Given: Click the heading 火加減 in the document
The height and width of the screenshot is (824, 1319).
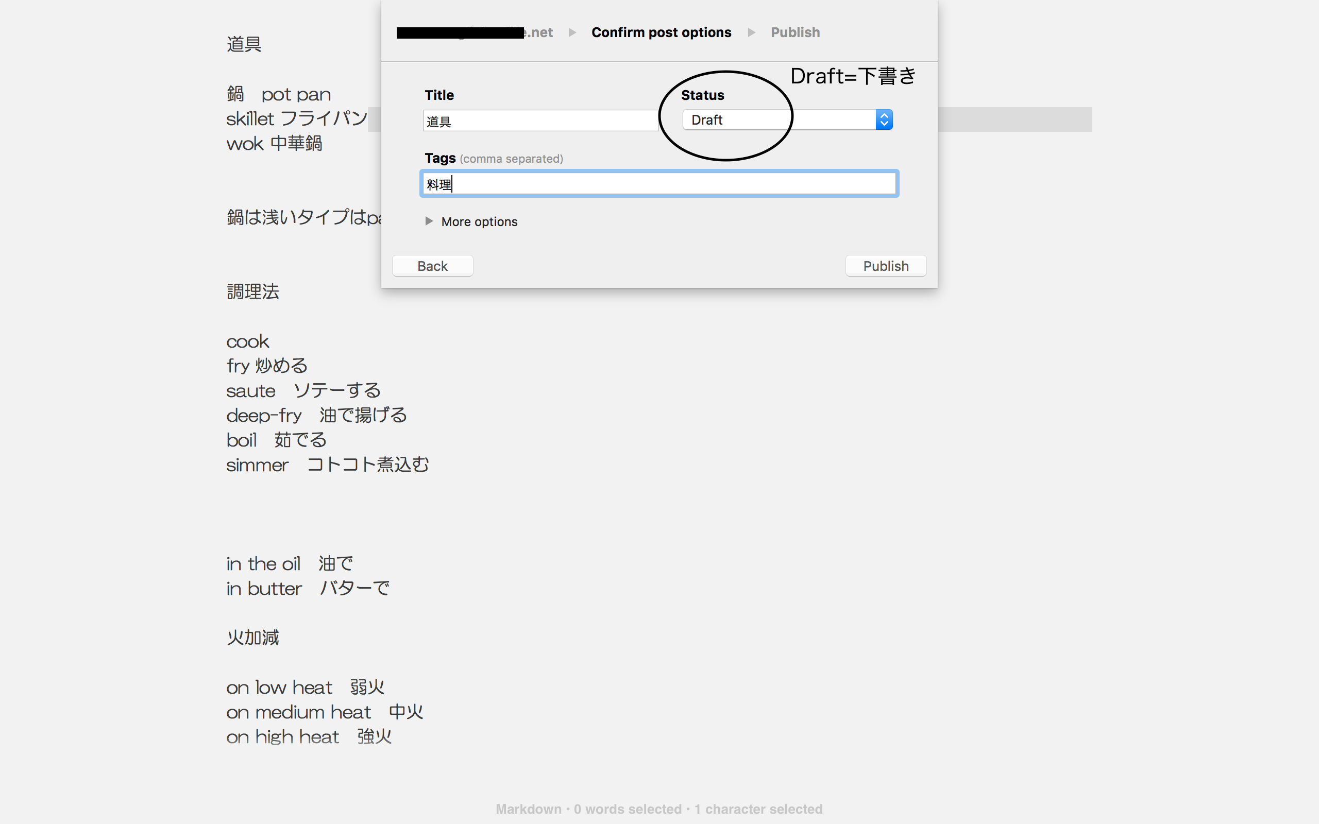Looking at the screenshot, I should (252, 637).
